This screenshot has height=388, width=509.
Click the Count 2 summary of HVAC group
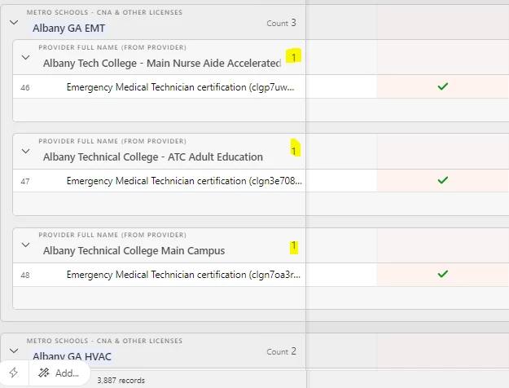click(281, 352)
